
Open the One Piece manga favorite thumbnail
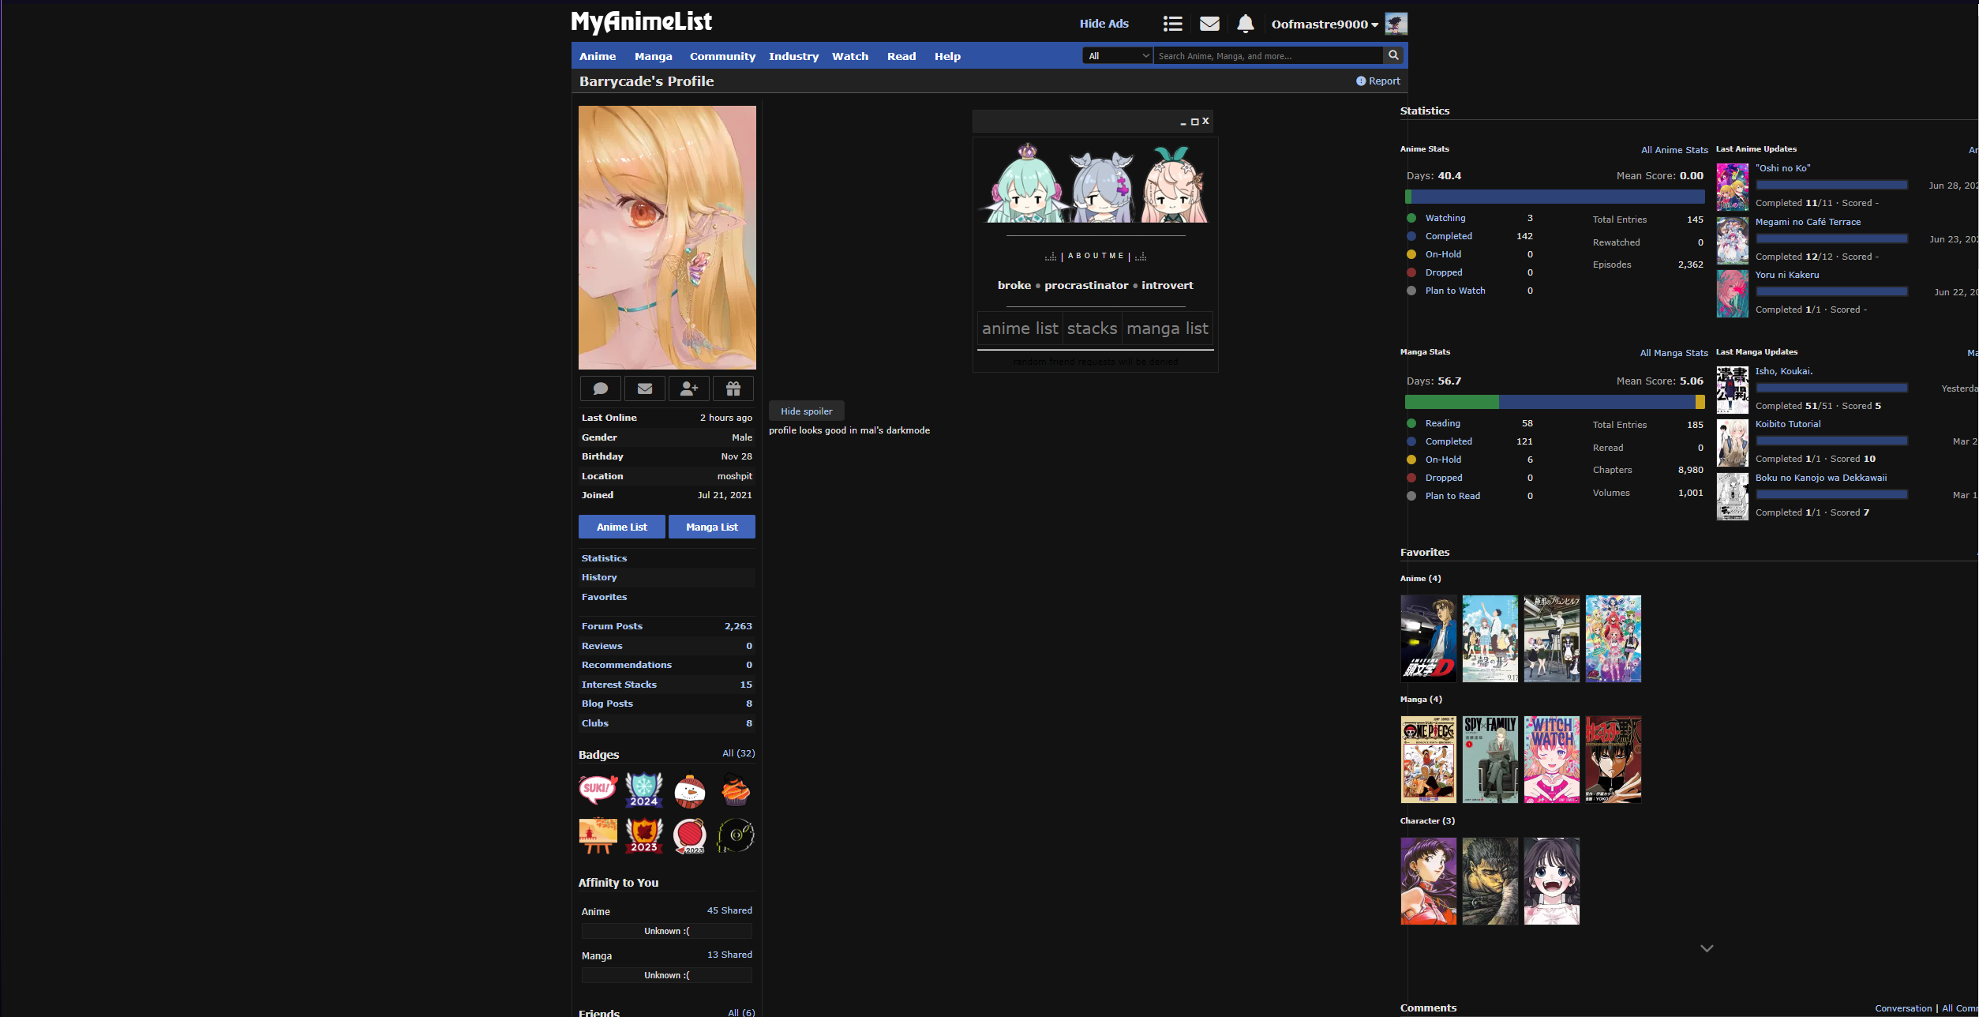[1429, 759]
